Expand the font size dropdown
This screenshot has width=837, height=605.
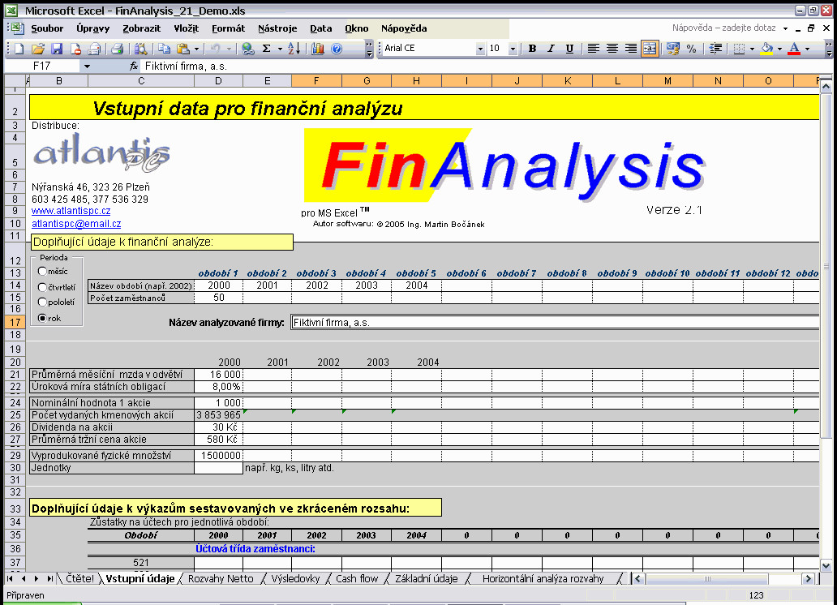513,49
